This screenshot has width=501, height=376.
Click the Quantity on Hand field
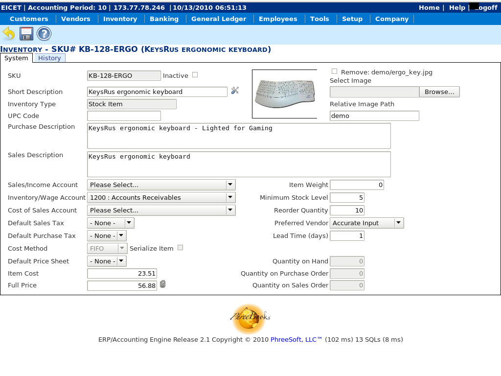tap(347, 261)
